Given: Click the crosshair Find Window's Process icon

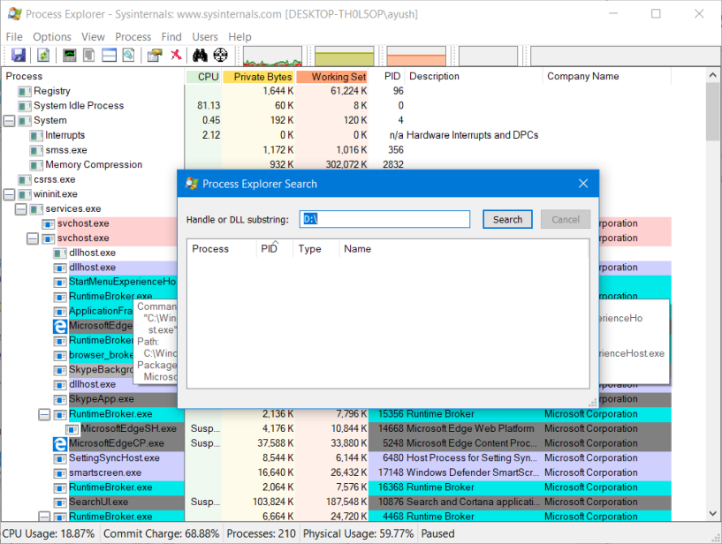Looking at the screenshot, I should coord(220,56).
